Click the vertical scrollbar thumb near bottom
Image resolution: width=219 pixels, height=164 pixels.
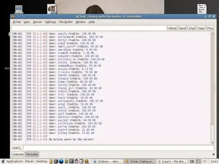tap(212, 133)
